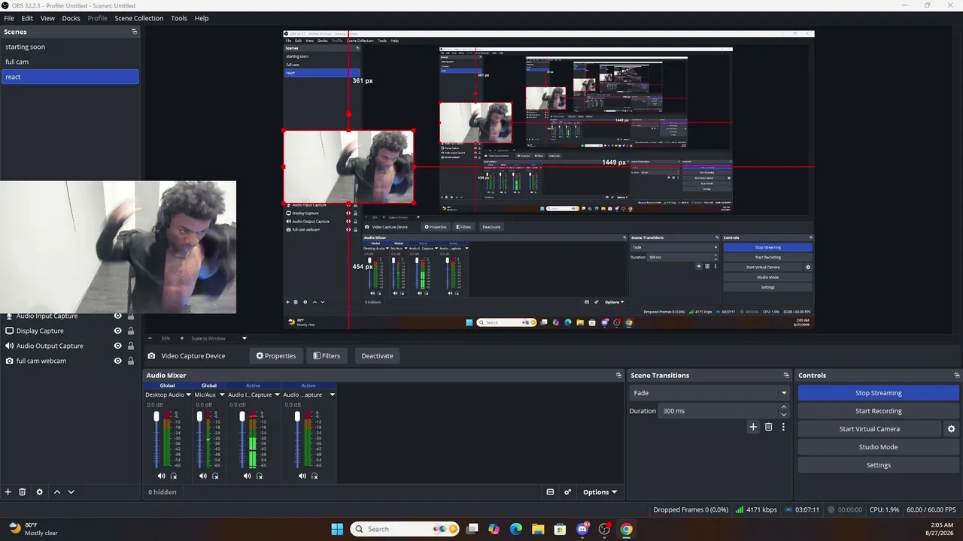Remove the selected source with the trash icon

[x=23, y=492]
